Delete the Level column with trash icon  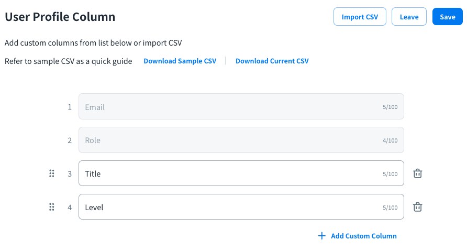417,207
